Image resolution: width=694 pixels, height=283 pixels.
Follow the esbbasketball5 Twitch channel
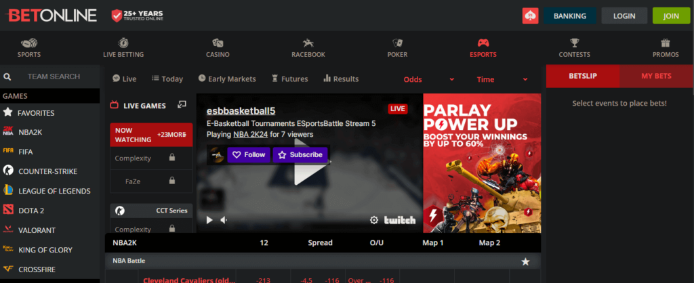(x=248, y=155)
